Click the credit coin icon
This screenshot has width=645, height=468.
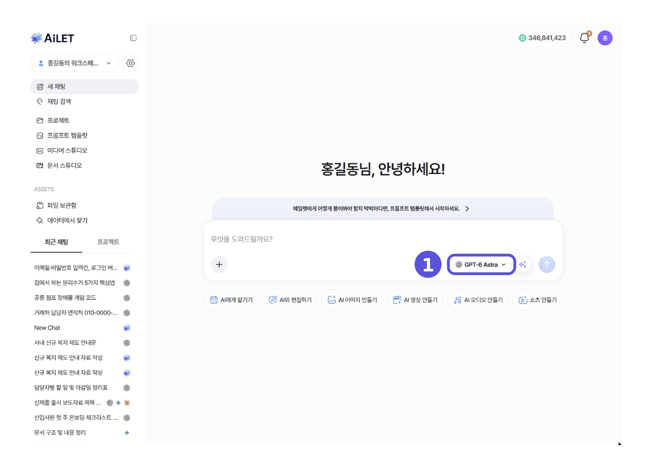[x=522, y=38]
